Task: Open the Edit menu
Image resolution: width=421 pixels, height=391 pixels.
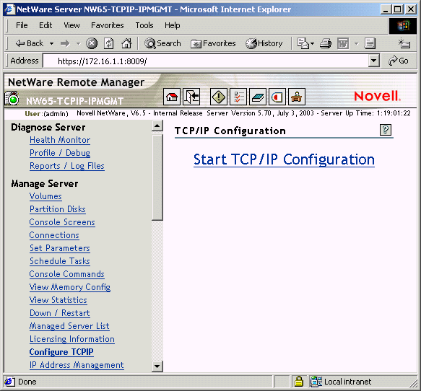Action: pos(45,25)
